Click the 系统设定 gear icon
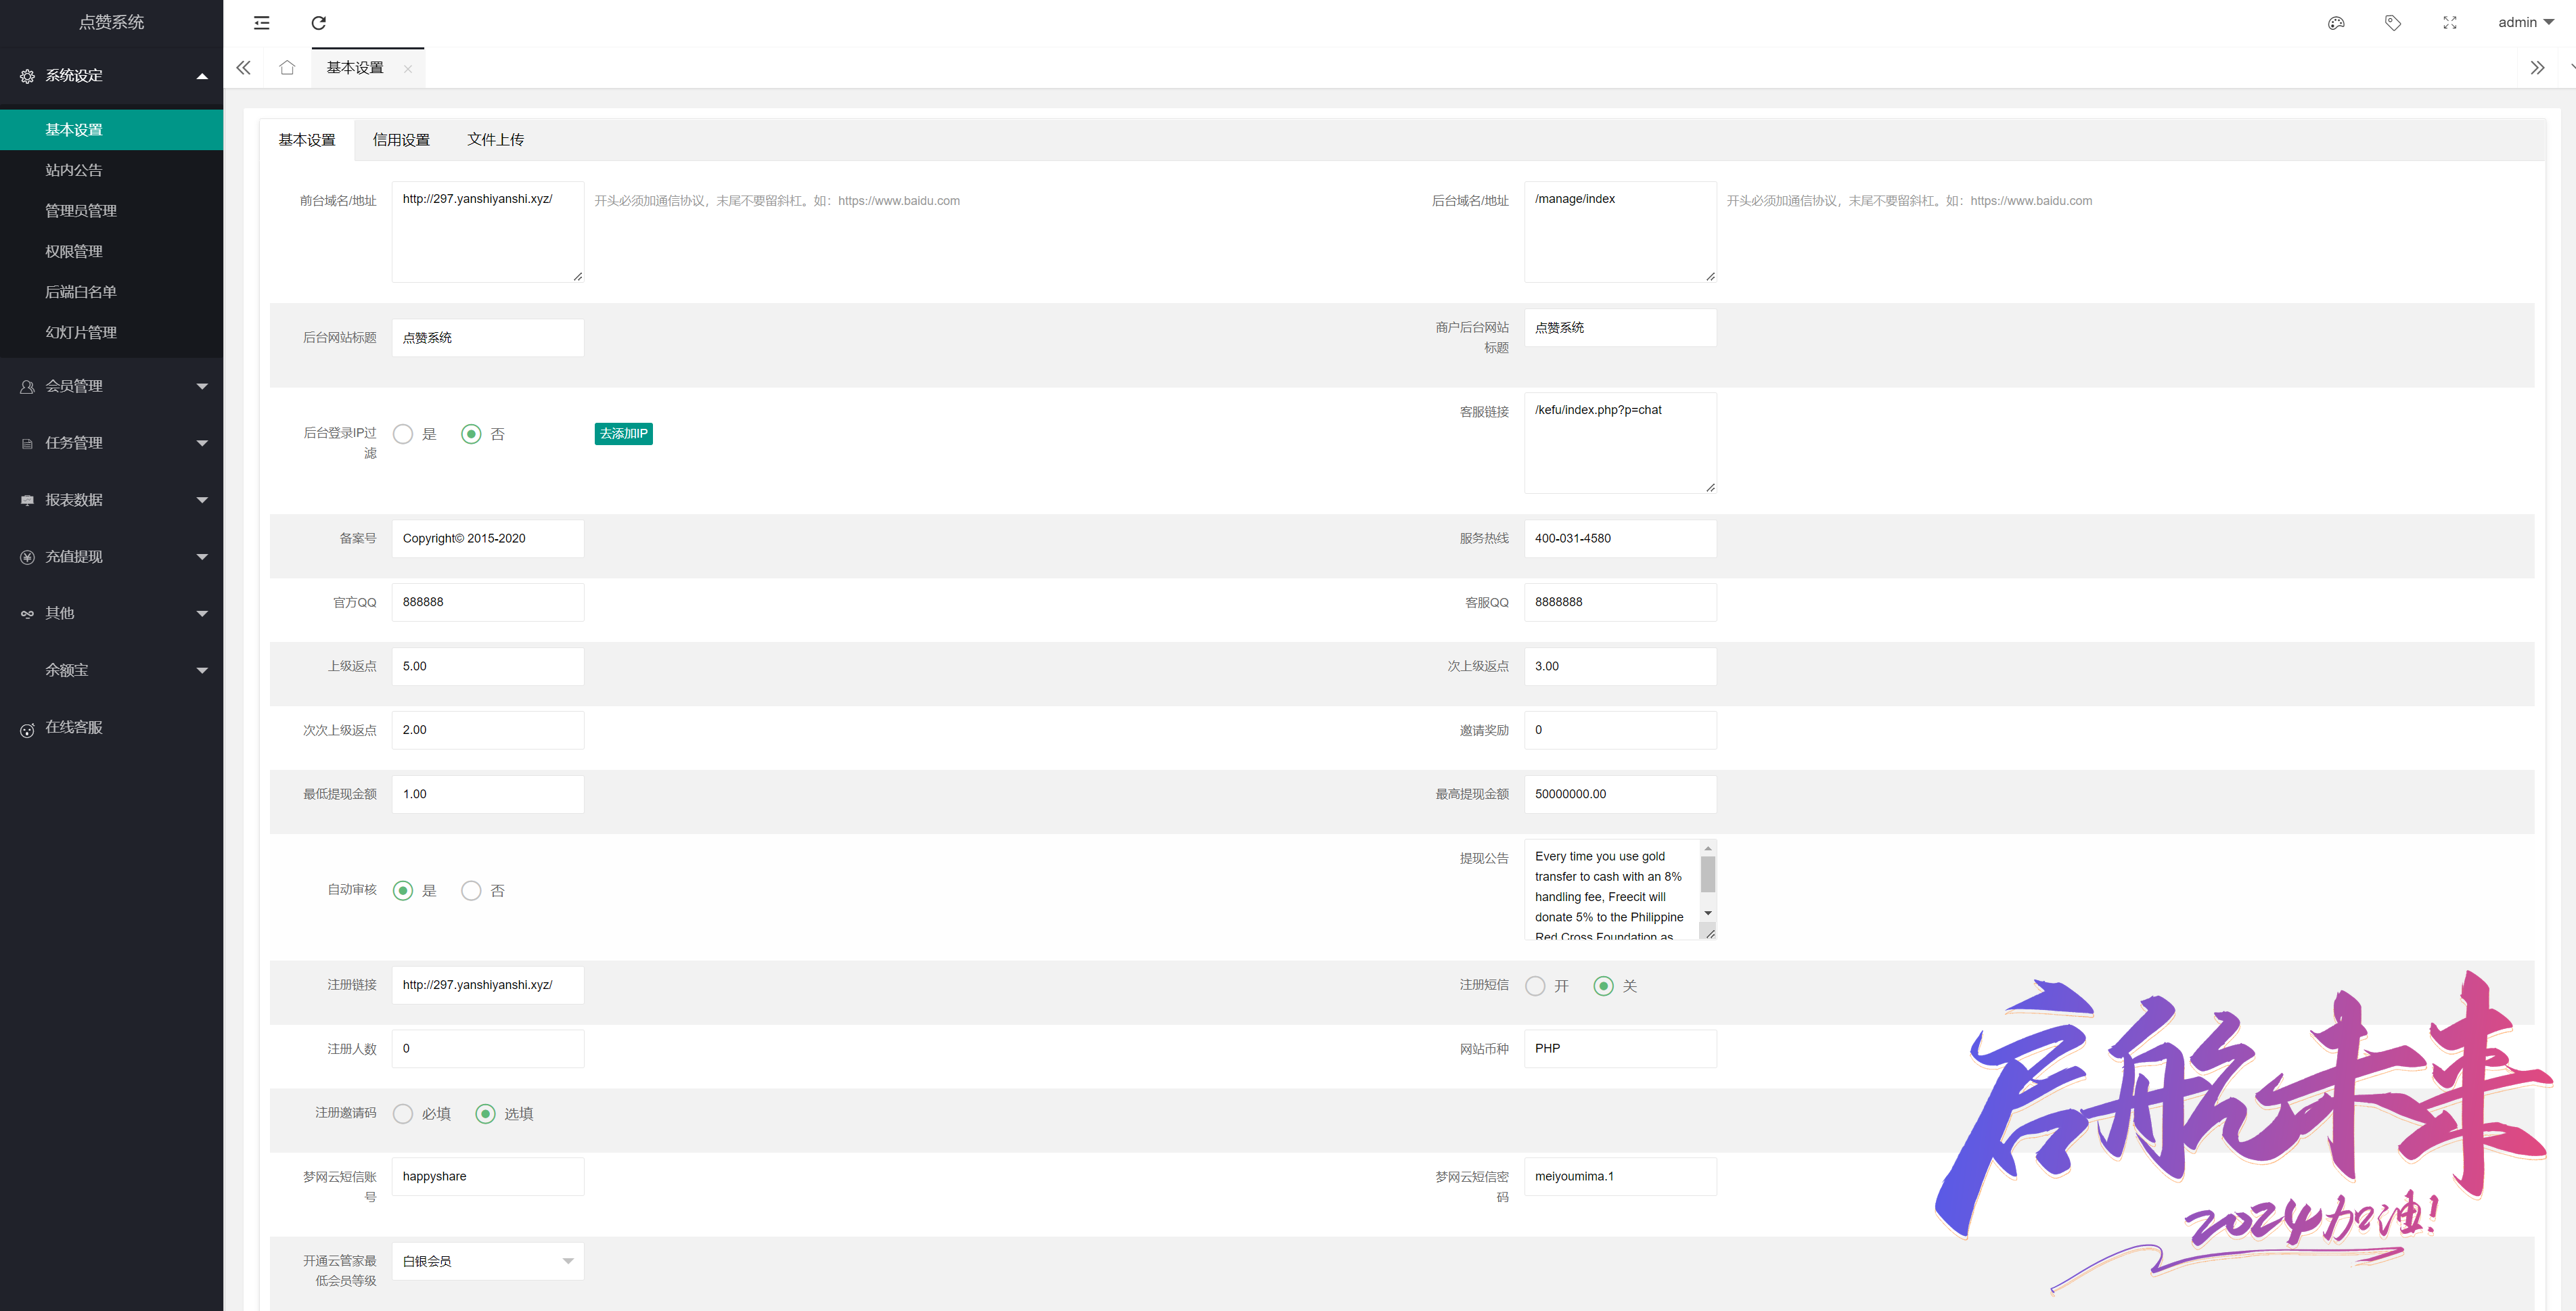Image resolution: width=2576 pixels, height=1311 pixels. tap(27, 76)
